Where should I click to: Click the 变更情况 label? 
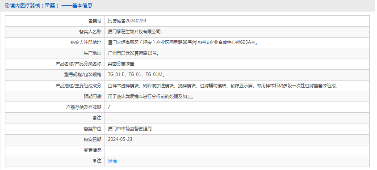[x=92, y=150]
